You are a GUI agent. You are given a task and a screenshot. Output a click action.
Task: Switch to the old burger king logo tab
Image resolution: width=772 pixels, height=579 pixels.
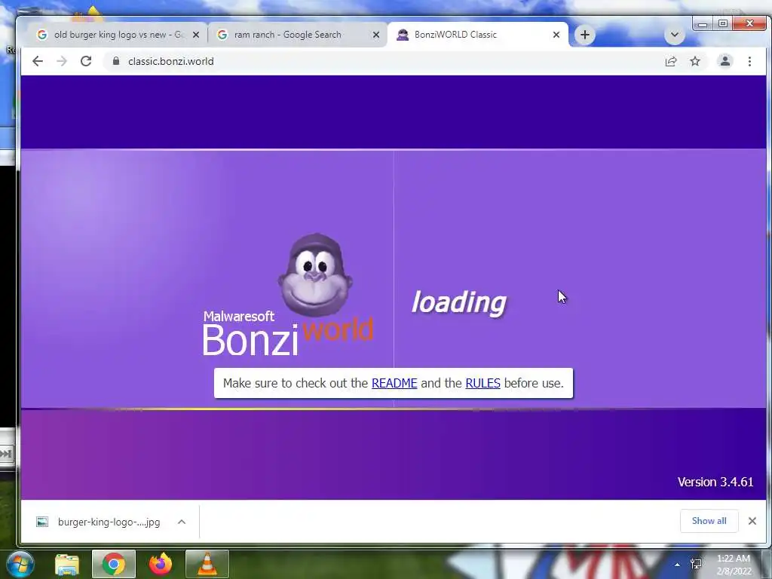tap(117, 35)
